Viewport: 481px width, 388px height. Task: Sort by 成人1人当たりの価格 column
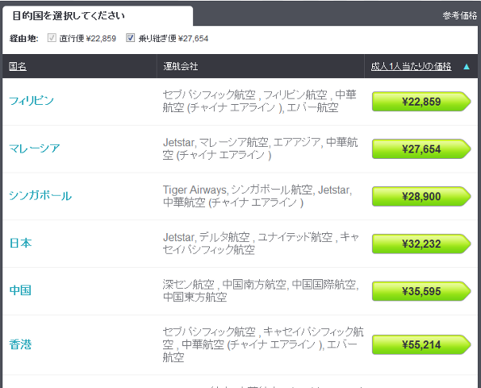[x=411, y=66]
